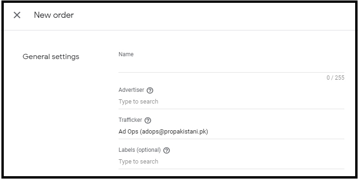Click the 0 / 255 character counter
The width and height of the screenshot is (358, 179).
[335, 78]
